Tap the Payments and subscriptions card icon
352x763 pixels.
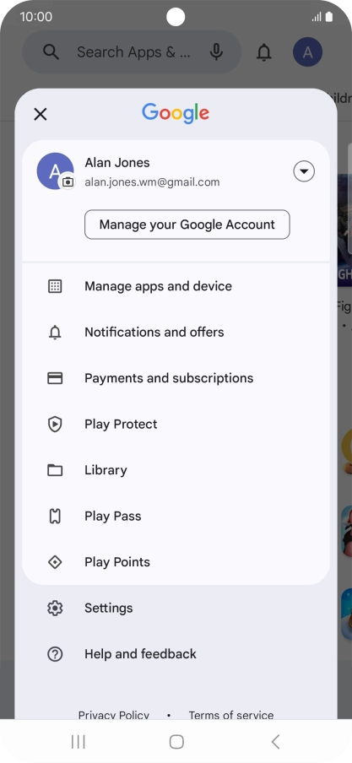55,378
